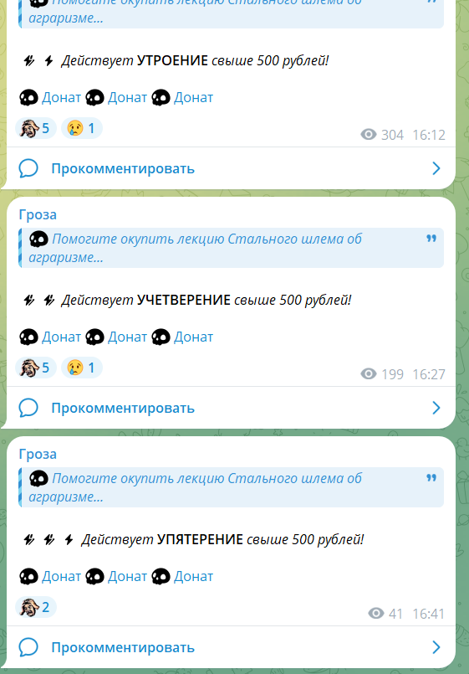Viewport: 469px width, 674px height.
Task: Expand comments via the chevron on the 16:12 post
Action: tap(436, 168)
